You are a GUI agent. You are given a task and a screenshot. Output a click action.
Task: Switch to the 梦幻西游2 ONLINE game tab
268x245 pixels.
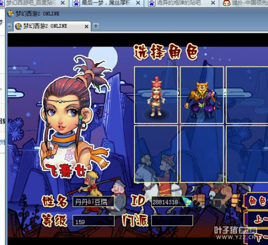coord(52,26)
